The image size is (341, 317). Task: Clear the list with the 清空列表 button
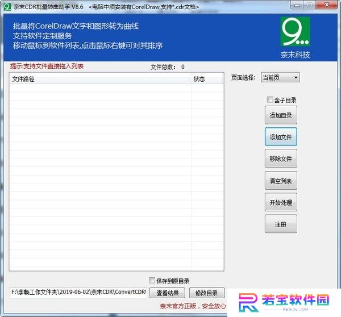coord(281,181)
